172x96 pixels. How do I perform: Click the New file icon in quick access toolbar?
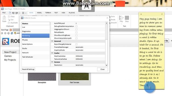tap(10, 13)
